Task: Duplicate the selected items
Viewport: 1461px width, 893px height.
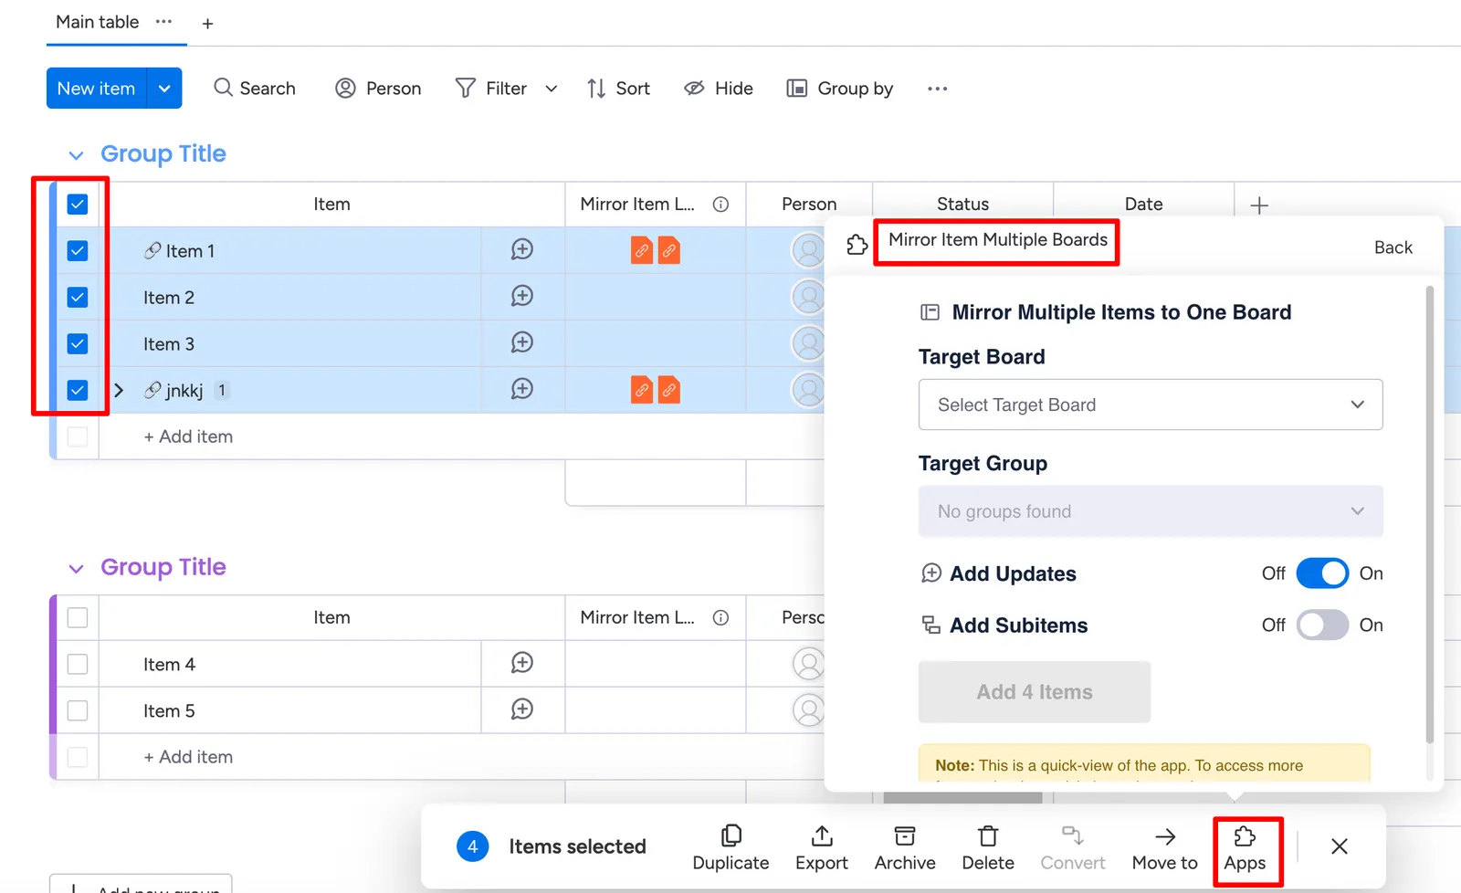Action: [730, 848]
